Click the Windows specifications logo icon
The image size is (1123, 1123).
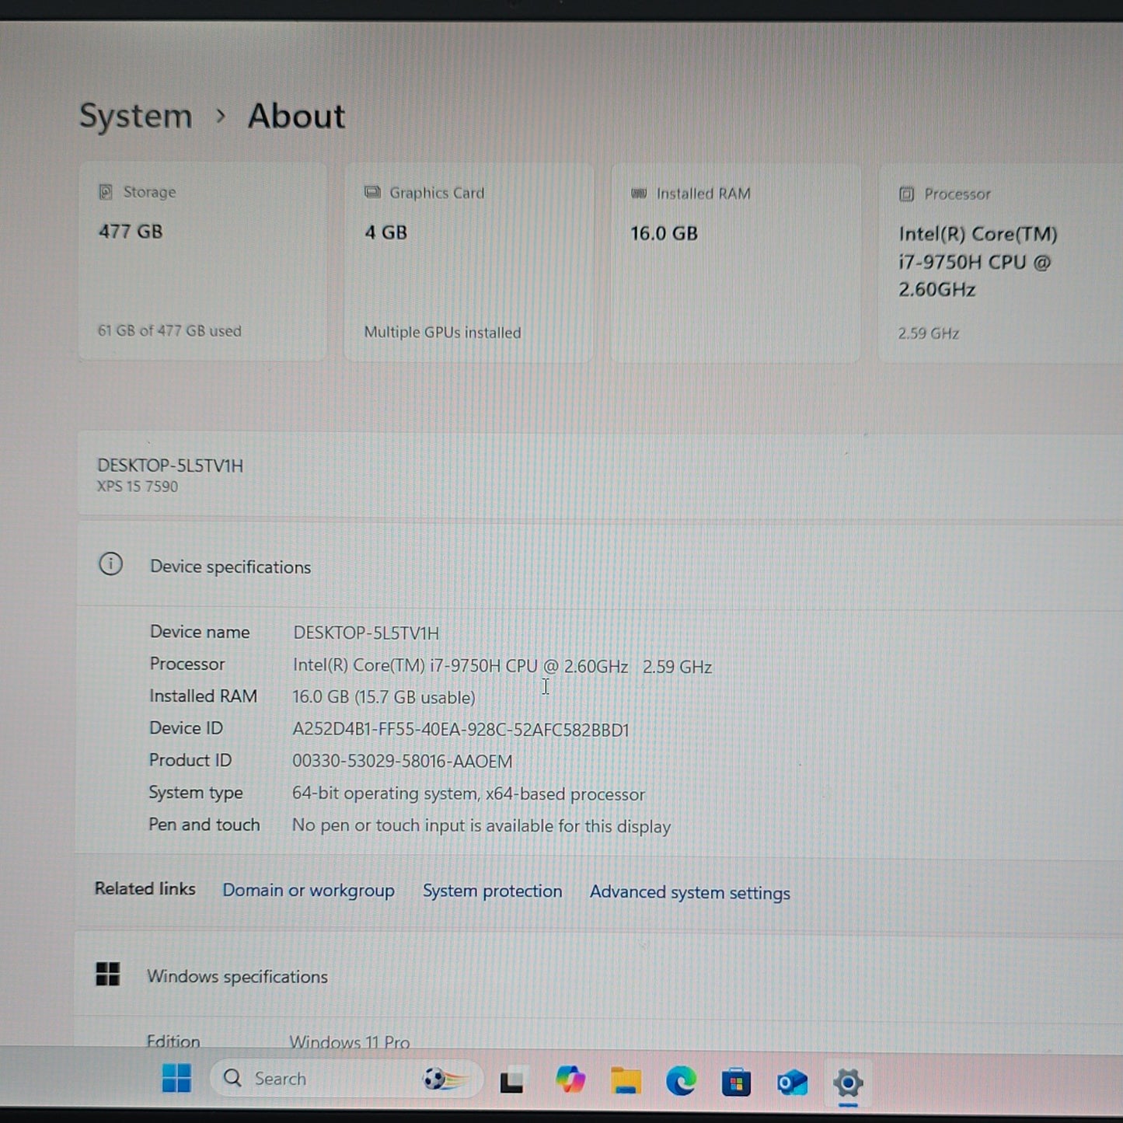point(107,974)
